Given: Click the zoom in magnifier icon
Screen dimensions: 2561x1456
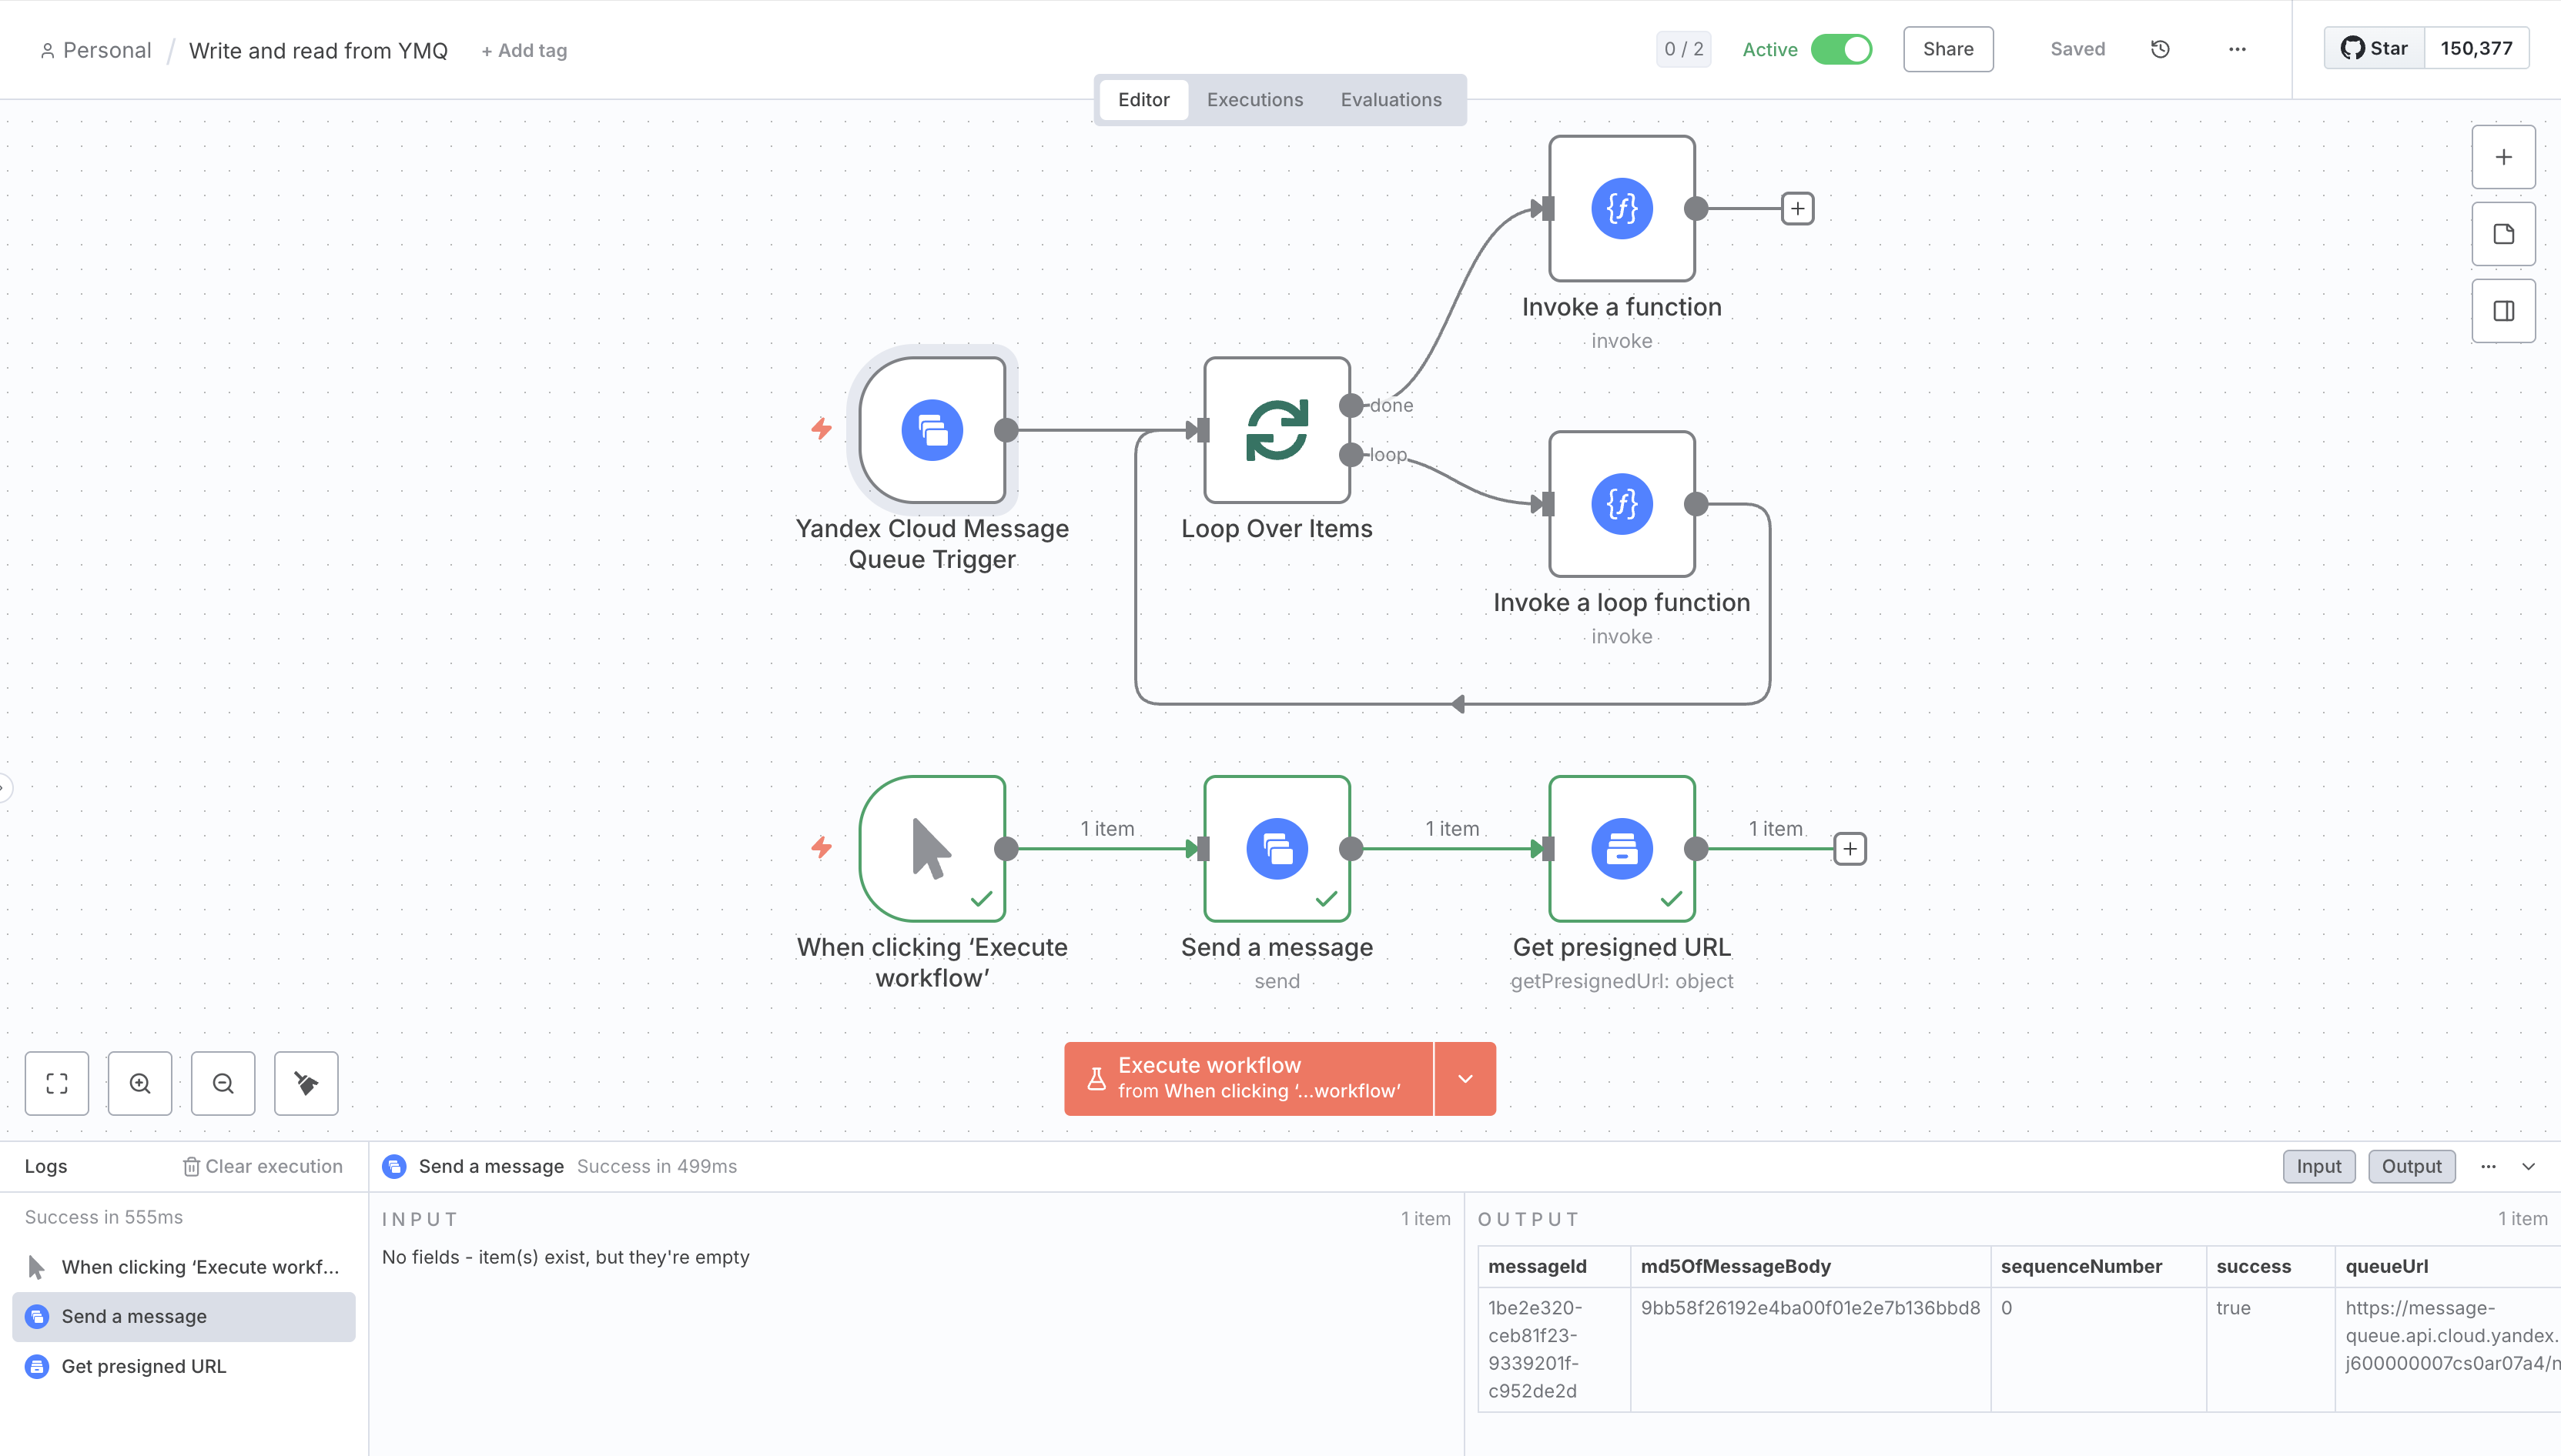Looking at the screenshot, I should [140, 1083].
